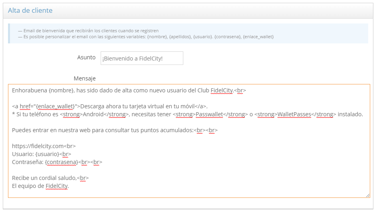Click the line 'Recibe un cordial saludo'
The image size is (377, 211).
click(x=44, y=178)
